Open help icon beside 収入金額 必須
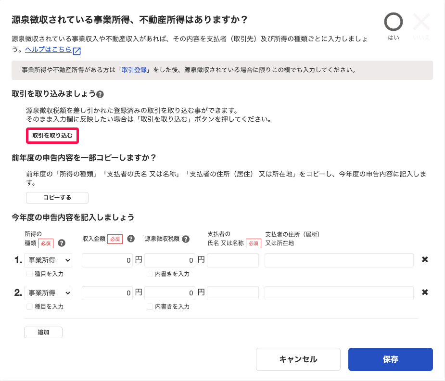Viewport: 445px width, 381px height. pos(131,239)
